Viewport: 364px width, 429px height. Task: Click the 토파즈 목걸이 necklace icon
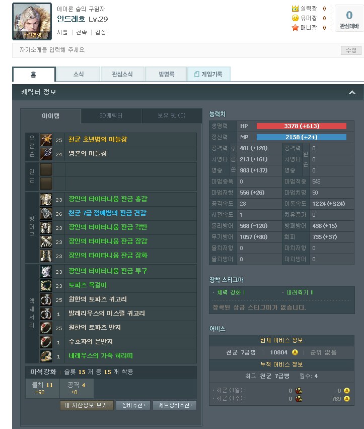(x=46, y=286)
